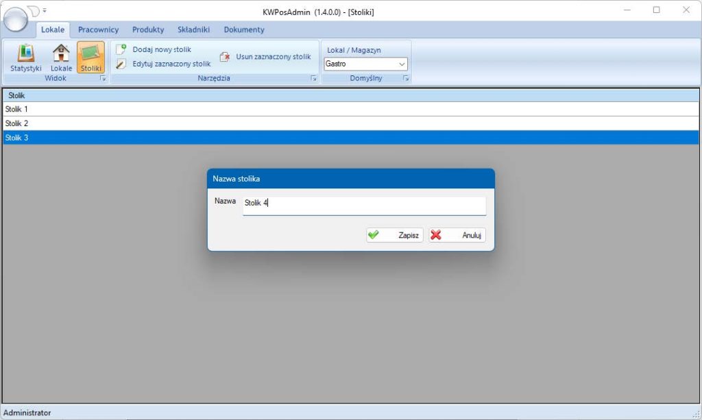
Task: Open the Produkty ribbon tab
Action: pos(148,29)
